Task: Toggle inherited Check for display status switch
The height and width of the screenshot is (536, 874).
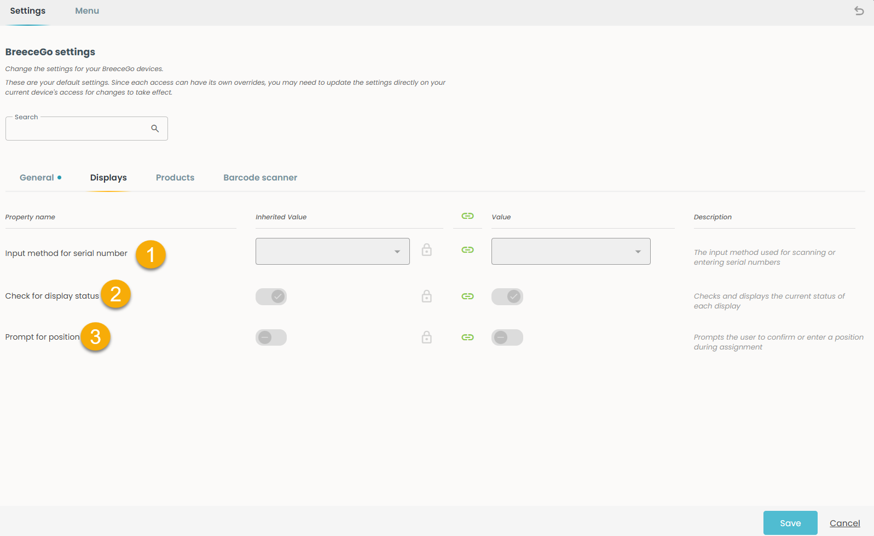Action: tap(271, 296)
